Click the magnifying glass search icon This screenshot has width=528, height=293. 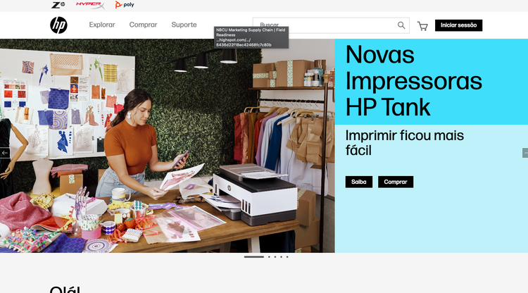click(x=401, y=25)
